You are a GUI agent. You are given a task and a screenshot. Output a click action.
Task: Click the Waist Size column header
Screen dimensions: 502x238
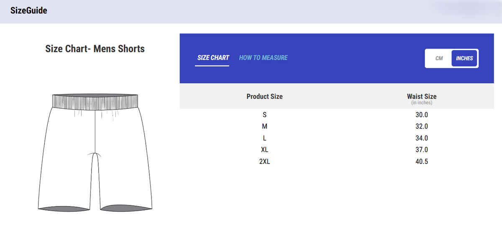[x=421, y=96]
